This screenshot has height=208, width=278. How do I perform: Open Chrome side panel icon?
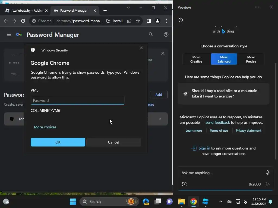point(149,21)
